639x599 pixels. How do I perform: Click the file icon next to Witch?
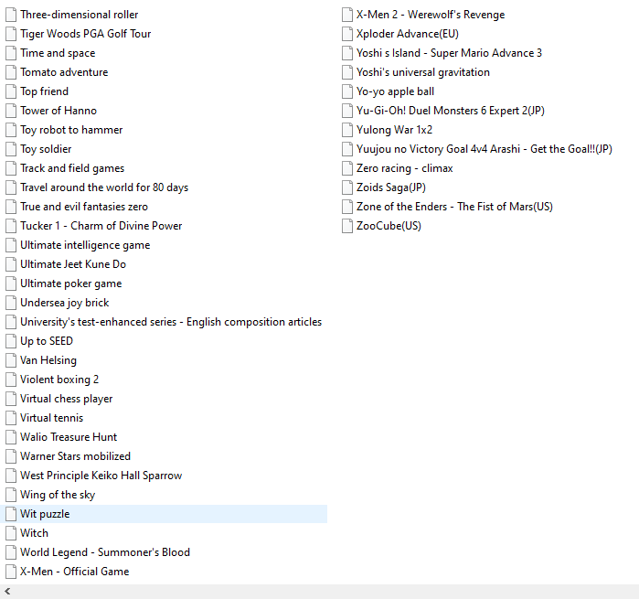(x=12, y=533)
